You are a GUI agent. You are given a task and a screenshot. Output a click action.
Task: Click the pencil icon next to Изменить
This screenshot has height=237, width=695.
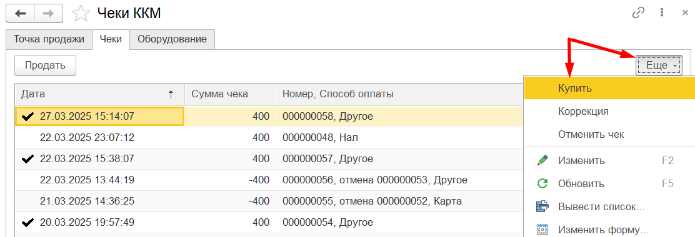pos(542,160)
